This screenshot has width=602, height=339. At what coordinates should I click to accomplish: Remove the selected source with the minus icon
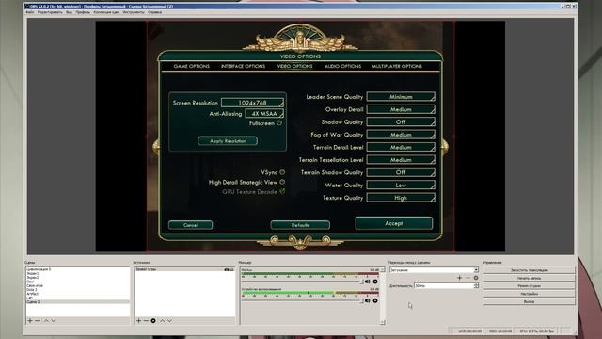(x=146, y=320)
